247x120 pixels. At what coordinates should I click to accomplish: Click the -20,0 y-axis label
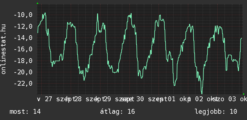tap(23, 72)
